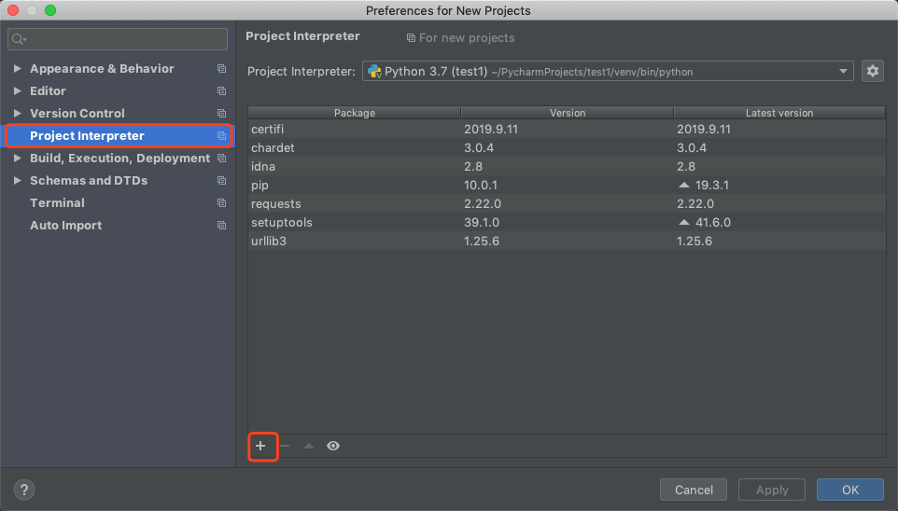Select the pip package row
Viewport: 898px width, 511px height.
pyautogui.click(x=567, y=186)
